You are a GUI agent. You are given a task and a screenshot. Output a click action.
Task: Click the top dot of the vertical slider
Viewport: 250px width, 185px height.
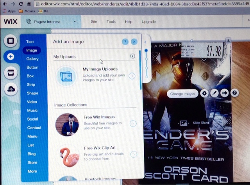pyautogui.click(x=146, y=50)
